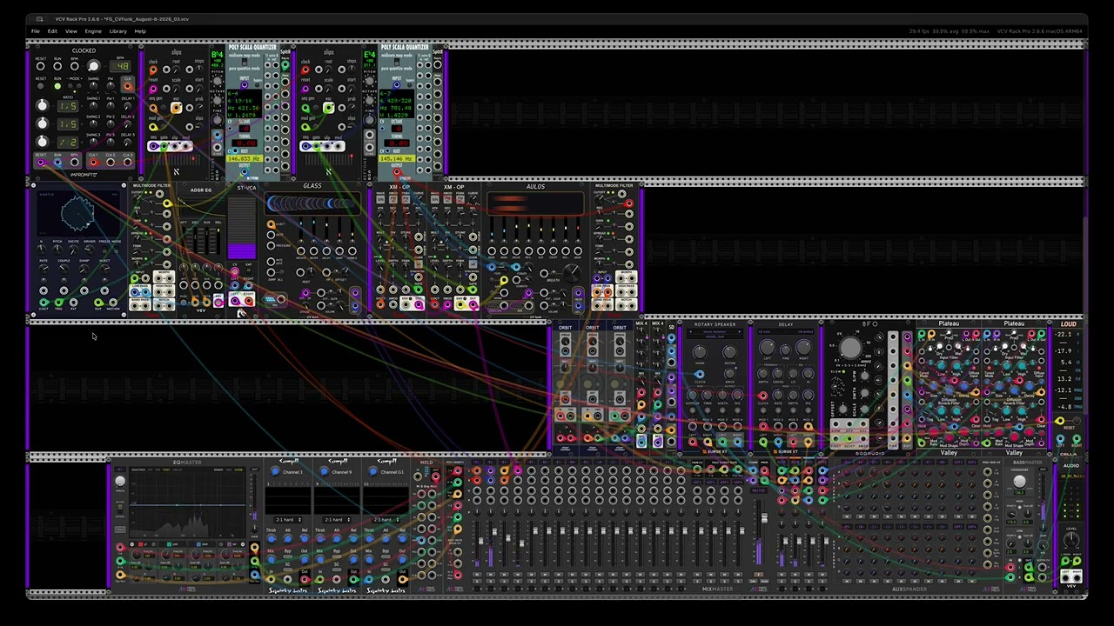
Task: Click the clock input jack on left slips module
Action: coord(153,70)
